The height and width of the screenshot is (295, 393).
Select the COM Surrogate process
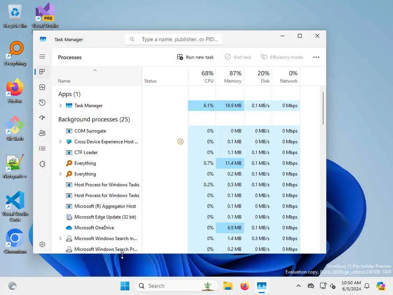176,131
